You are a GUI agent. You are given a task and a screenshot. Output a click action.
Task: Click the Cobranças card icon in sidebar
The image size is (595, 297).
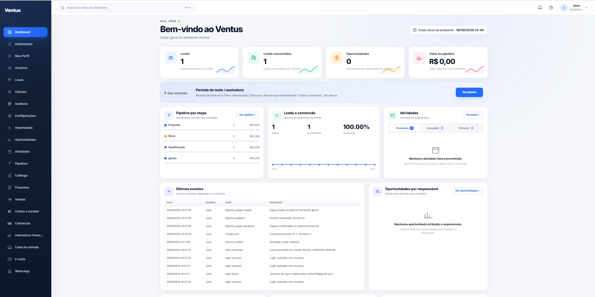10,223
